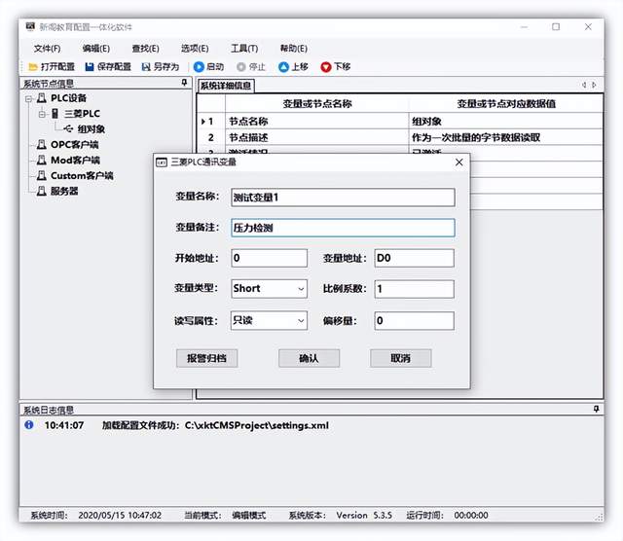The width and height of the screenshot is (623, 541).
Task: Open the 读写属性 dropdown
Action: point(299,320)
